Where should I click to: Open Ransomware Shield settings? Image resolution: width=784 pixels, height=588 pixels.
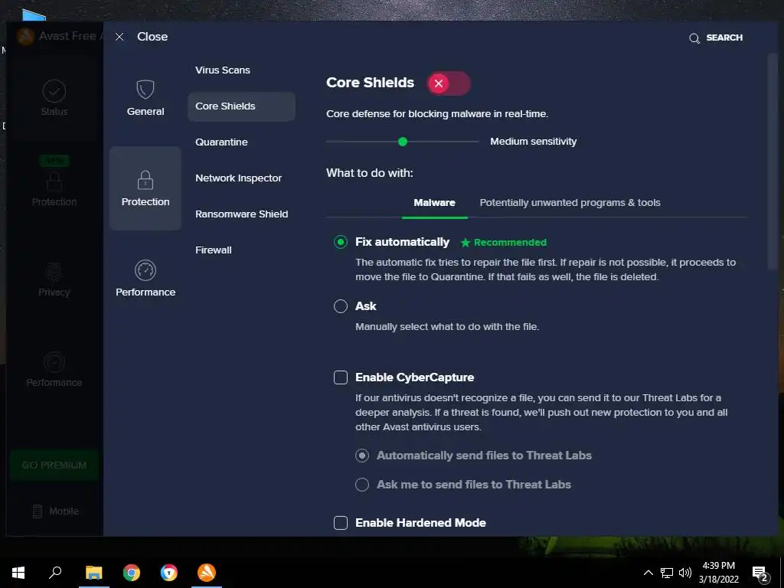[241, 214]
